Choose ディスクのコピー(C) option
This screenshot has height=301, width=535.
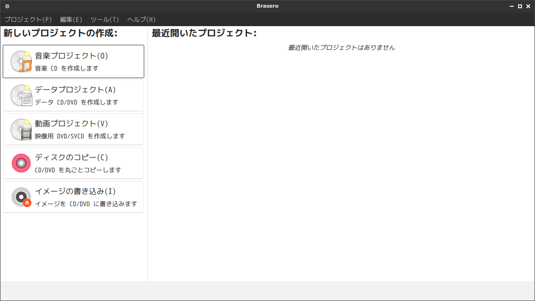tap(73, 163)
